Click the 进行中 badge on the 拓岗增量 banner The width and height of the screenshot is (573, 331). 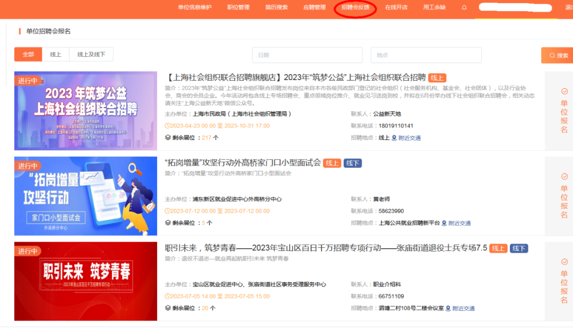[28, 166]
